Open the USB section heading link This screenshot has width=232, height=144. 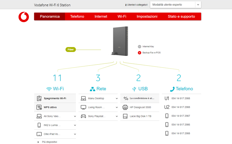143,89
